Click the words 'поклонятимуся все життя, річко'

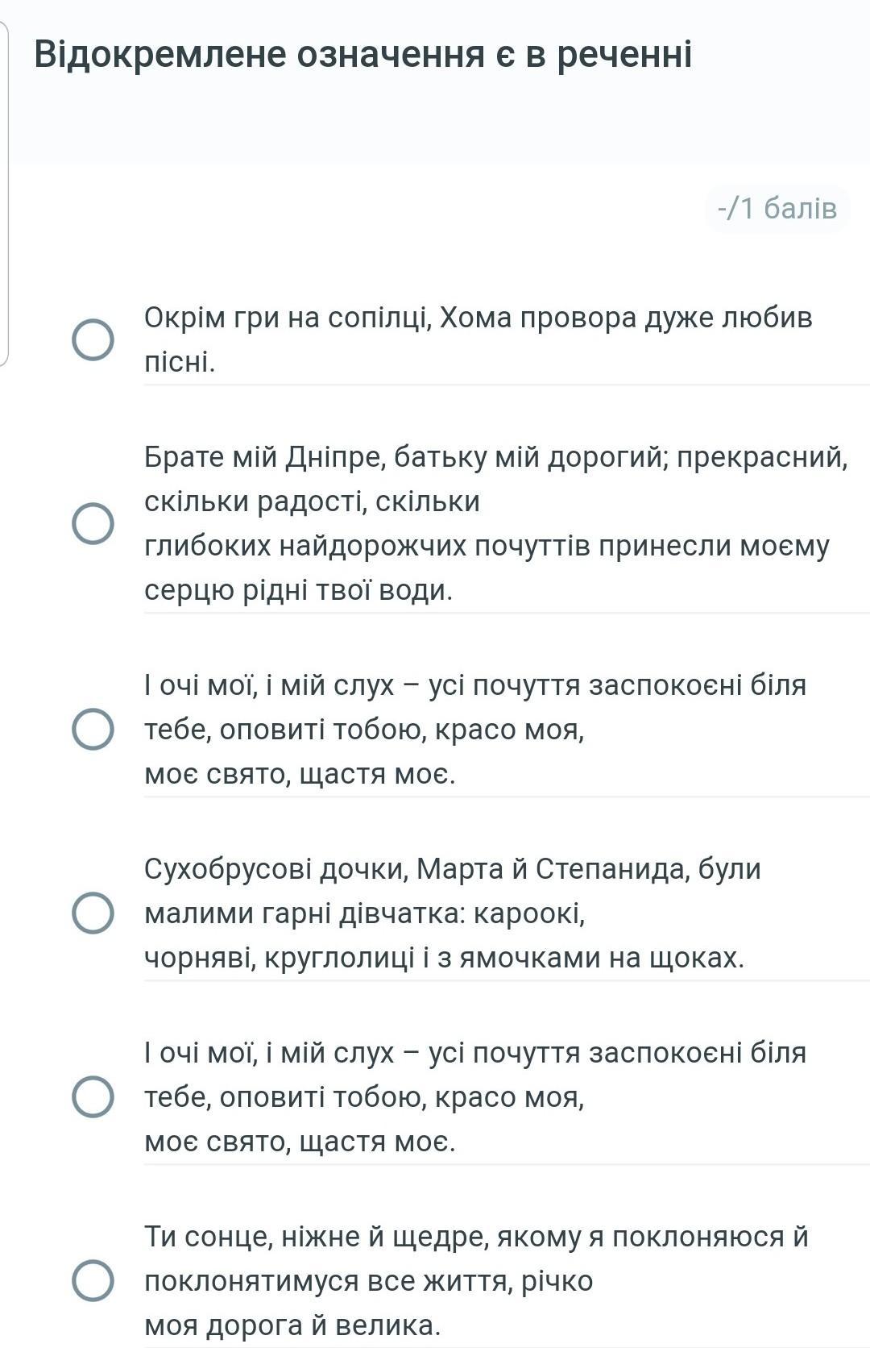pyautogui.click(x=368, y=1281)
